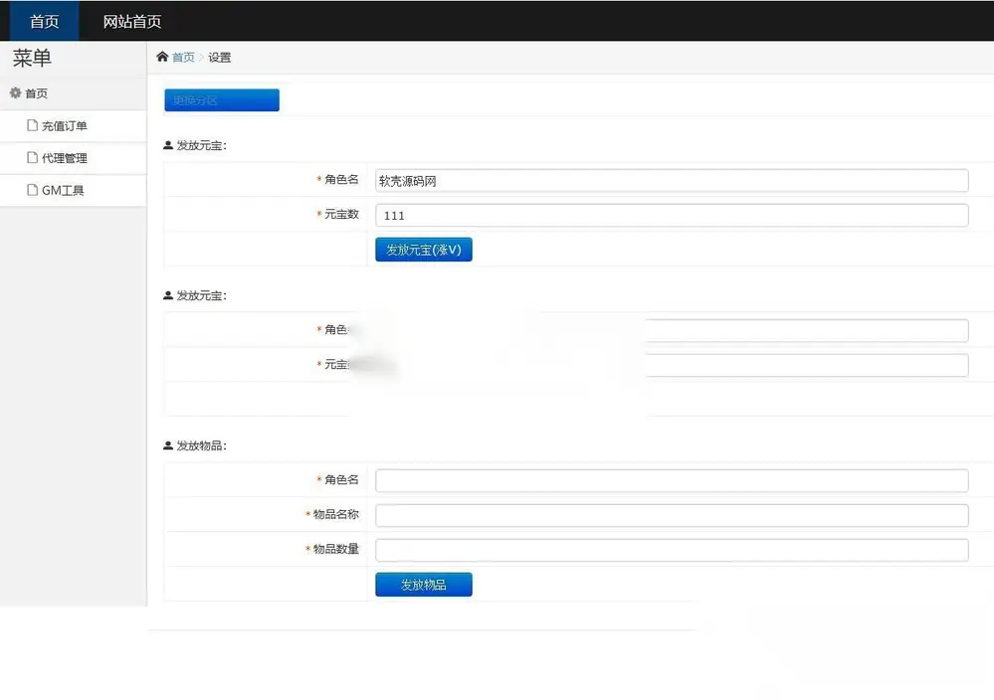
Task: Focus the 元宝数 field containing 111
Action: [672, 216]
